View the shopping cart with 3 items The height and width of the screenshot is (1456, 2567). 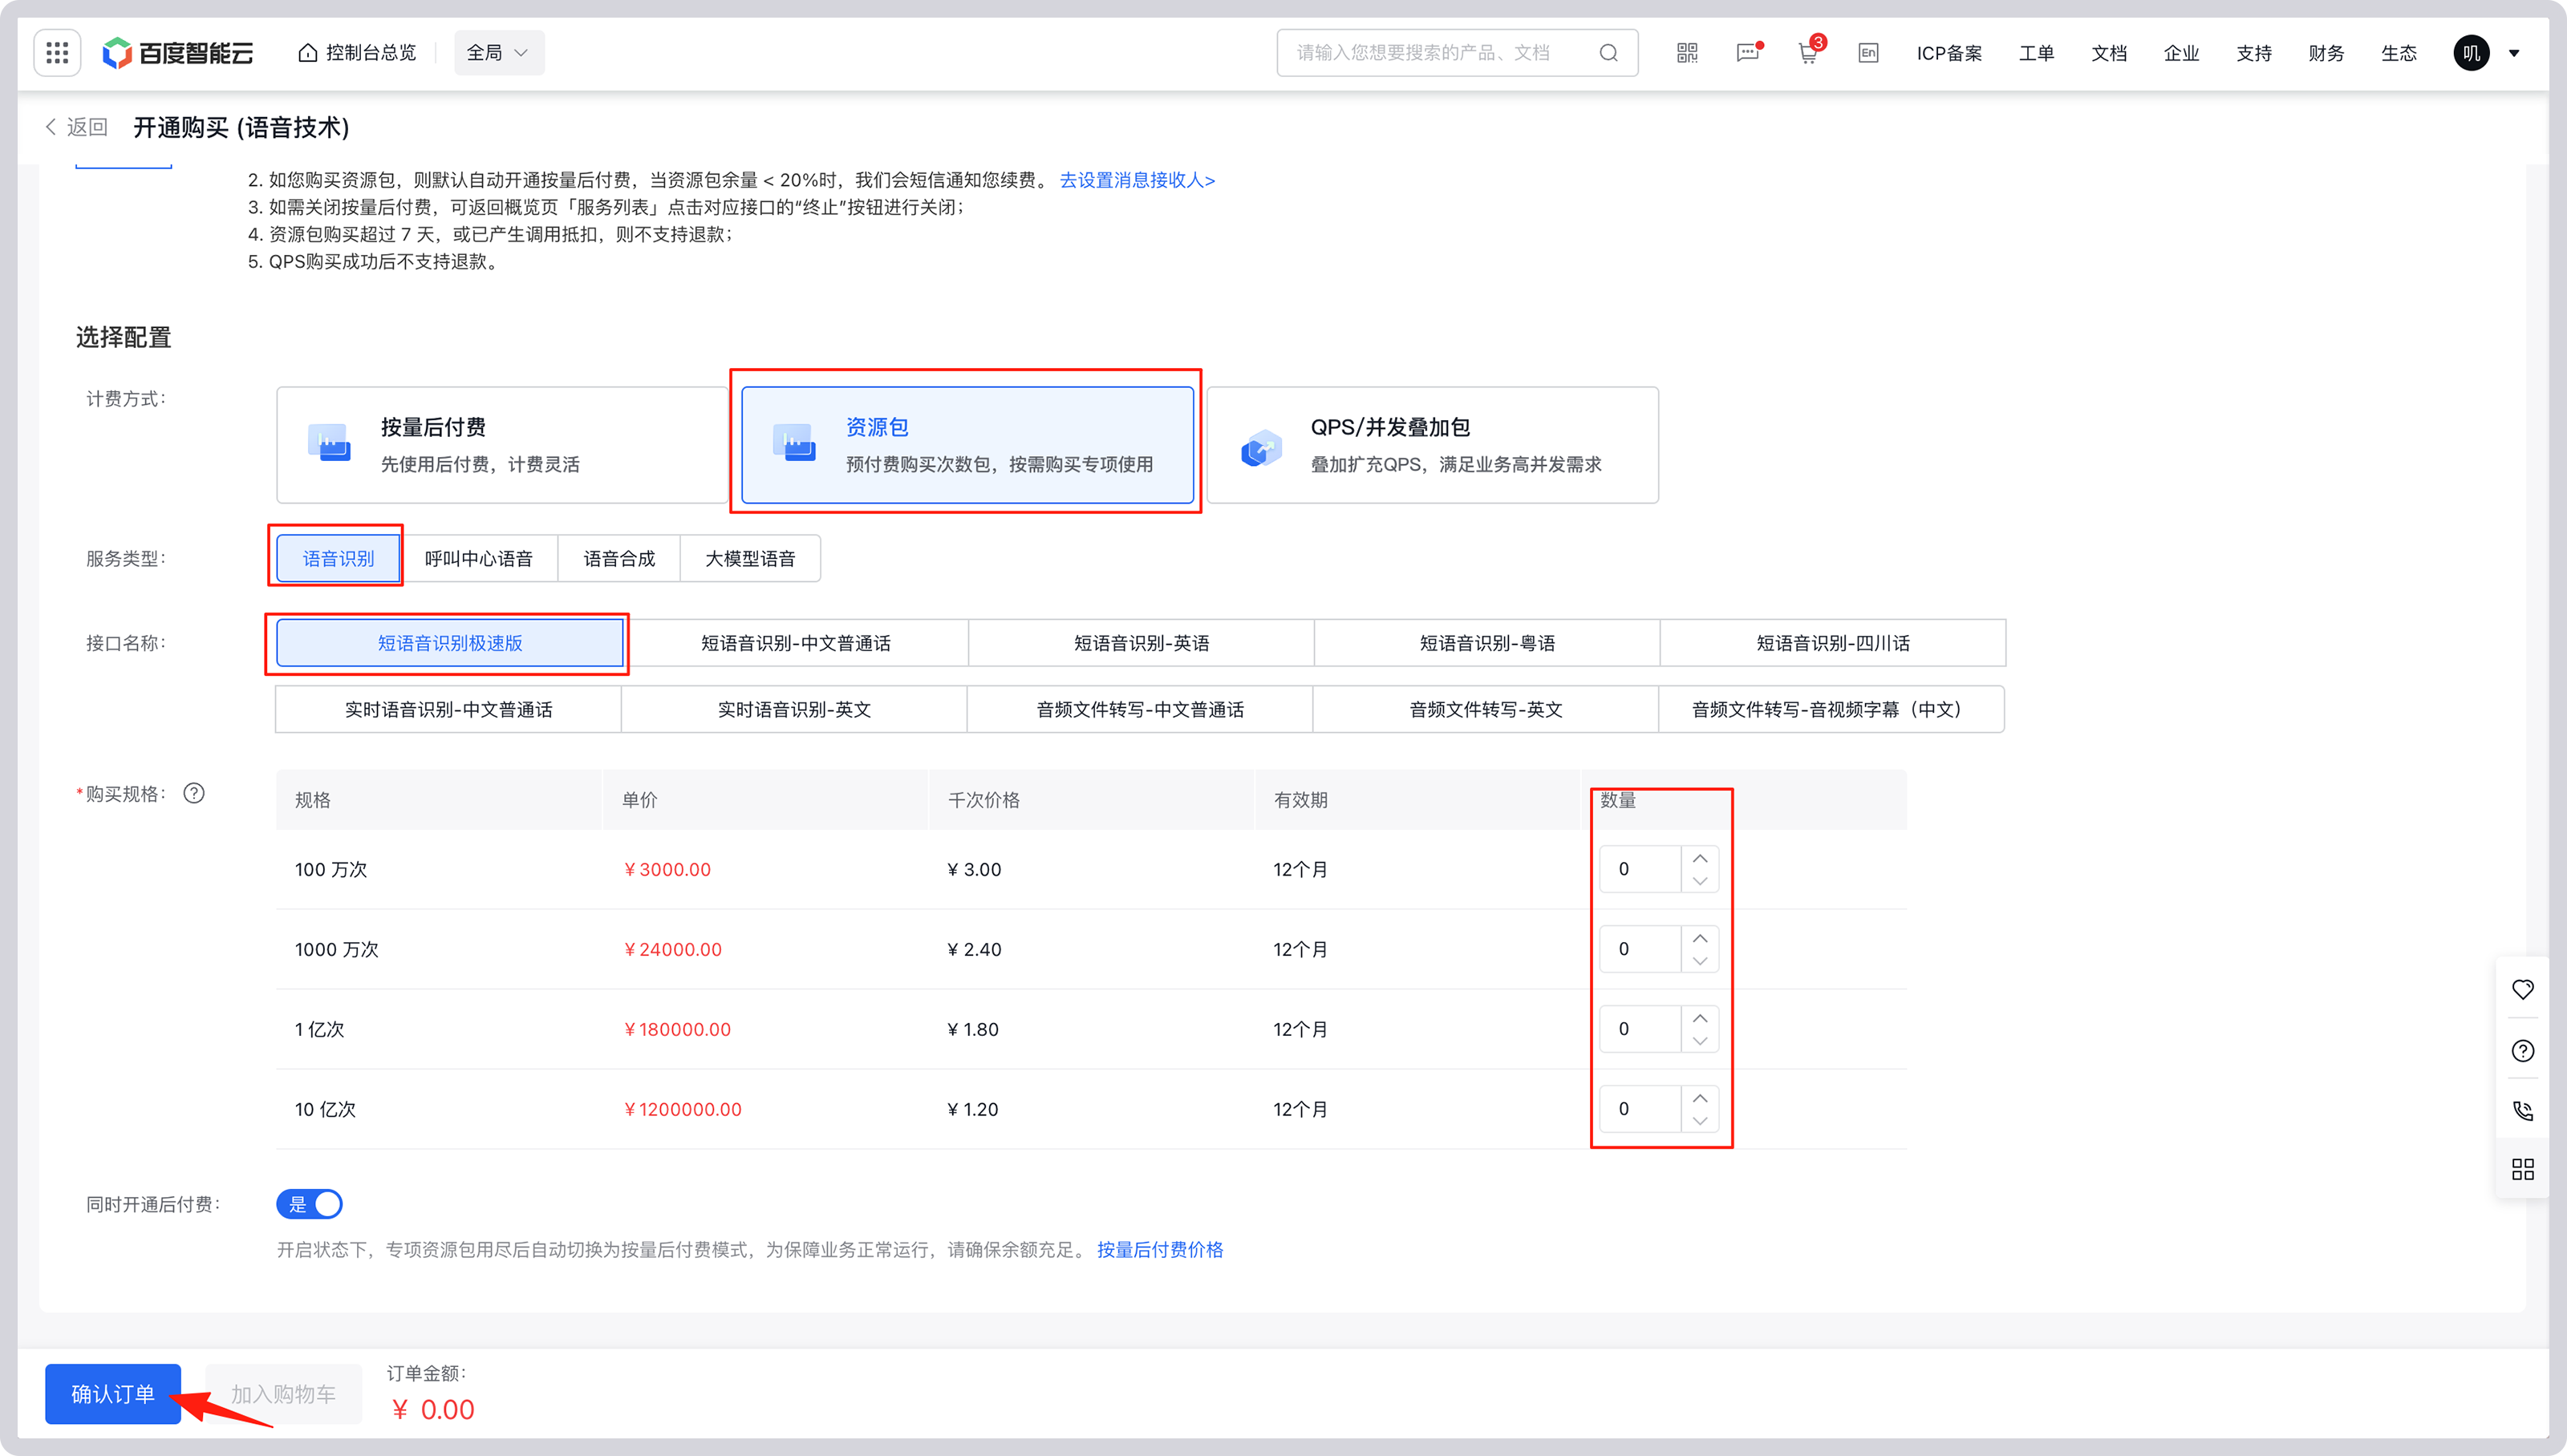[1807, 55]
